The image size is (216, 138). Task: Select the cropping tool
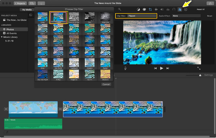pyautogui.click(x=150, y=9)
